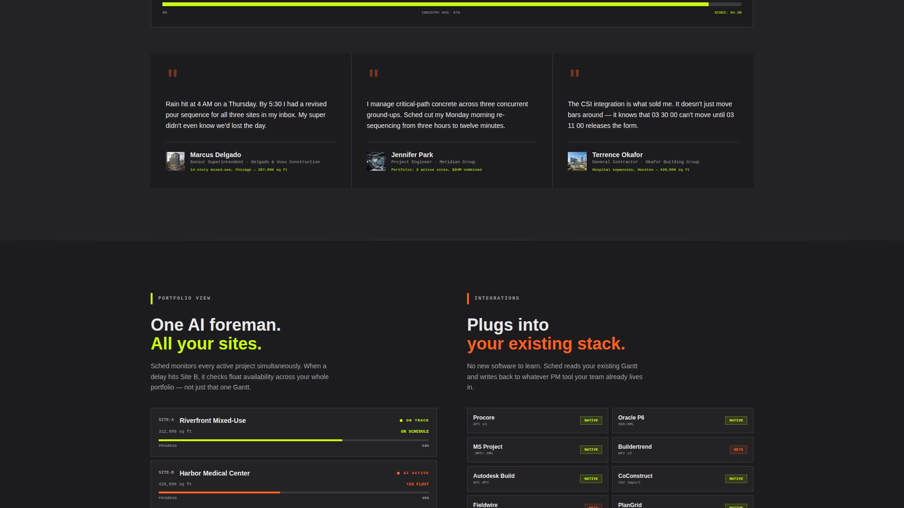904x508 pixels.
Task: Click the NATIVE badge on the Procore card
Action: coord(591,421)
